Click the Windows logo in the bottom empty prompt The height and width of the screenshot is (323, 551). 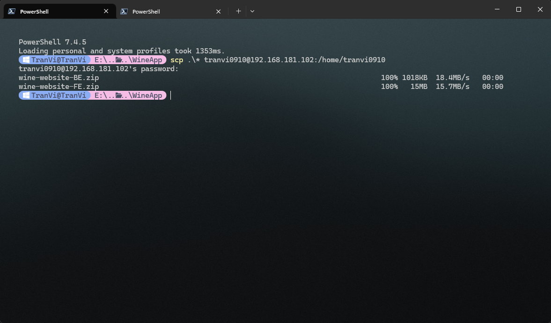26,95
